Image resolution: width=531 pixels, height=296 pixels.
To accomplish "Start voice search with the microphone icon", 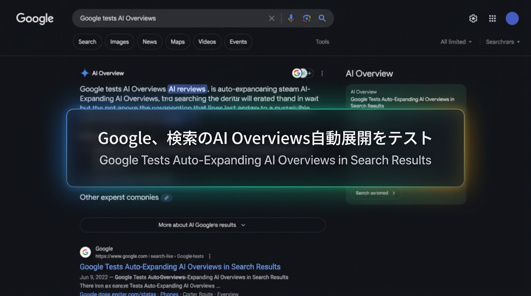I will tap(291, 18).
